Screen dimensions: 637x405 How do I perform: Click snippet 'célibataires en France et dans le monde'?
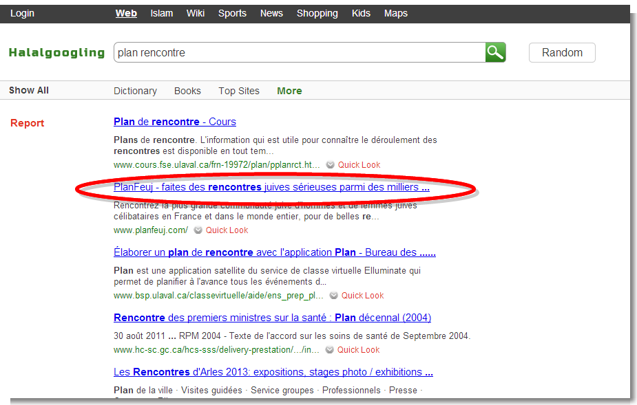(x=246, y=217)
